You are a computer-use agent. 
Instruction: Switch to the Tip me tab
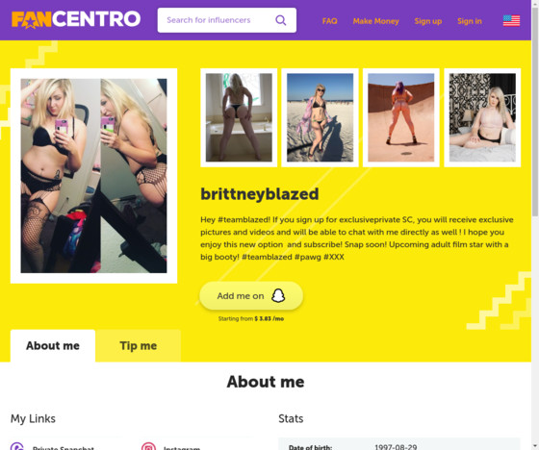pyautogui.click(x=139, y=345)
